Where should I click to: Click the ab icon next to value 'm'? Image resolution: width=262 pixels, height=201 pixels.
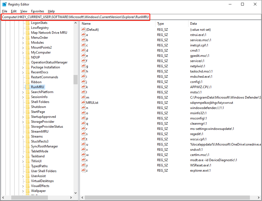tap(83, 97)
